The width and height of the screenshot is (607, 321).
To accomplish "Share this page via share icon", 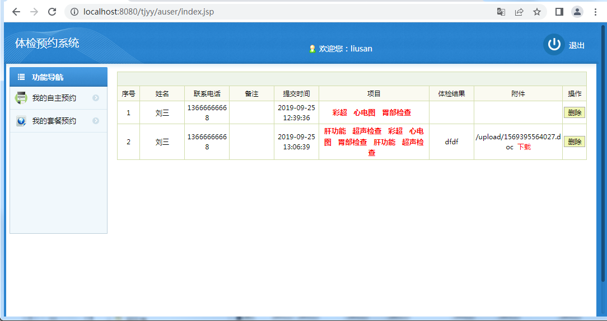I will pyautogui.click(x=519, y=12).
